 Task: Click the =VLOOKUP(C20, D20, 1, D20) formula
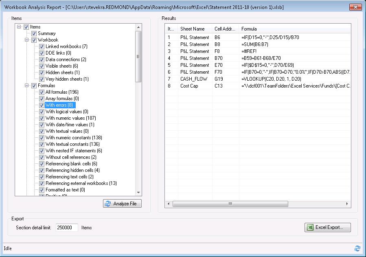(x=271, y=79)
